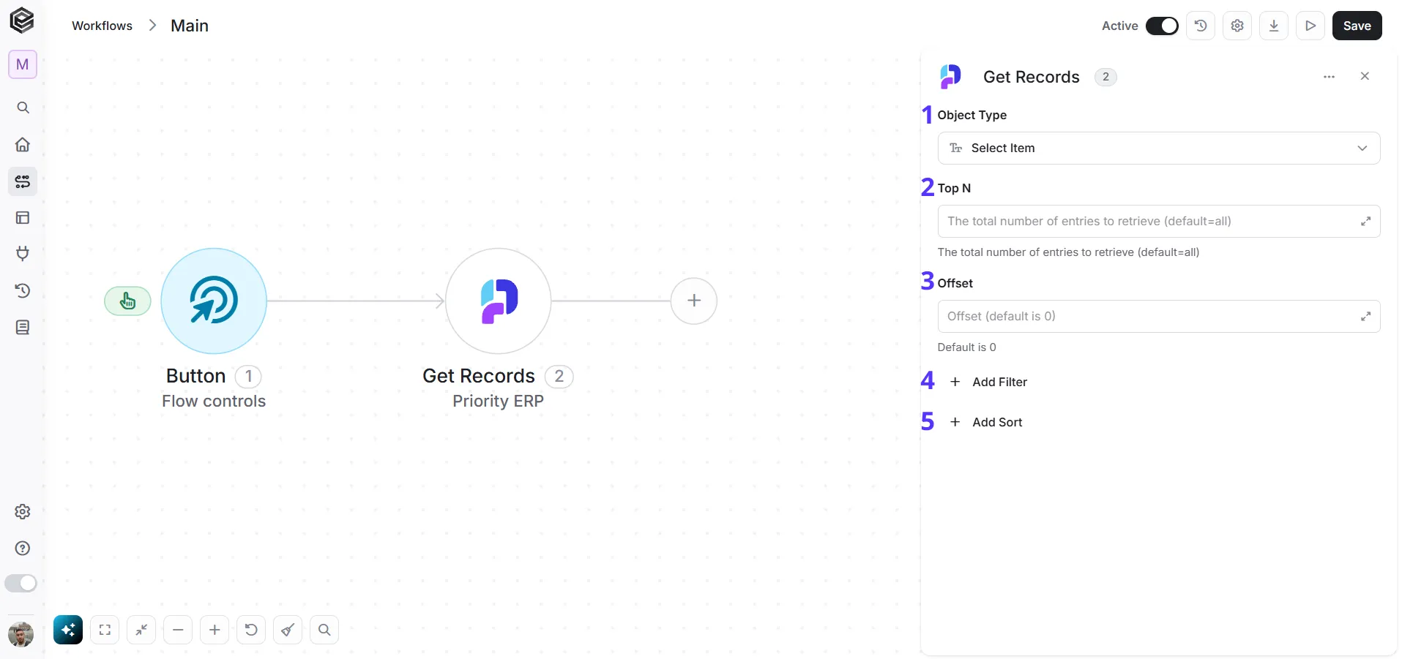Click the download workflow icon

point(1274,26)
